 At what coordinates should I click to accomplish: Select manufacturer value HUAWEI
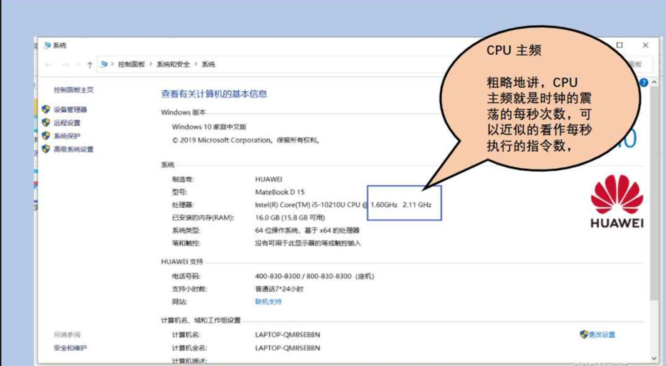pos(269,179)
